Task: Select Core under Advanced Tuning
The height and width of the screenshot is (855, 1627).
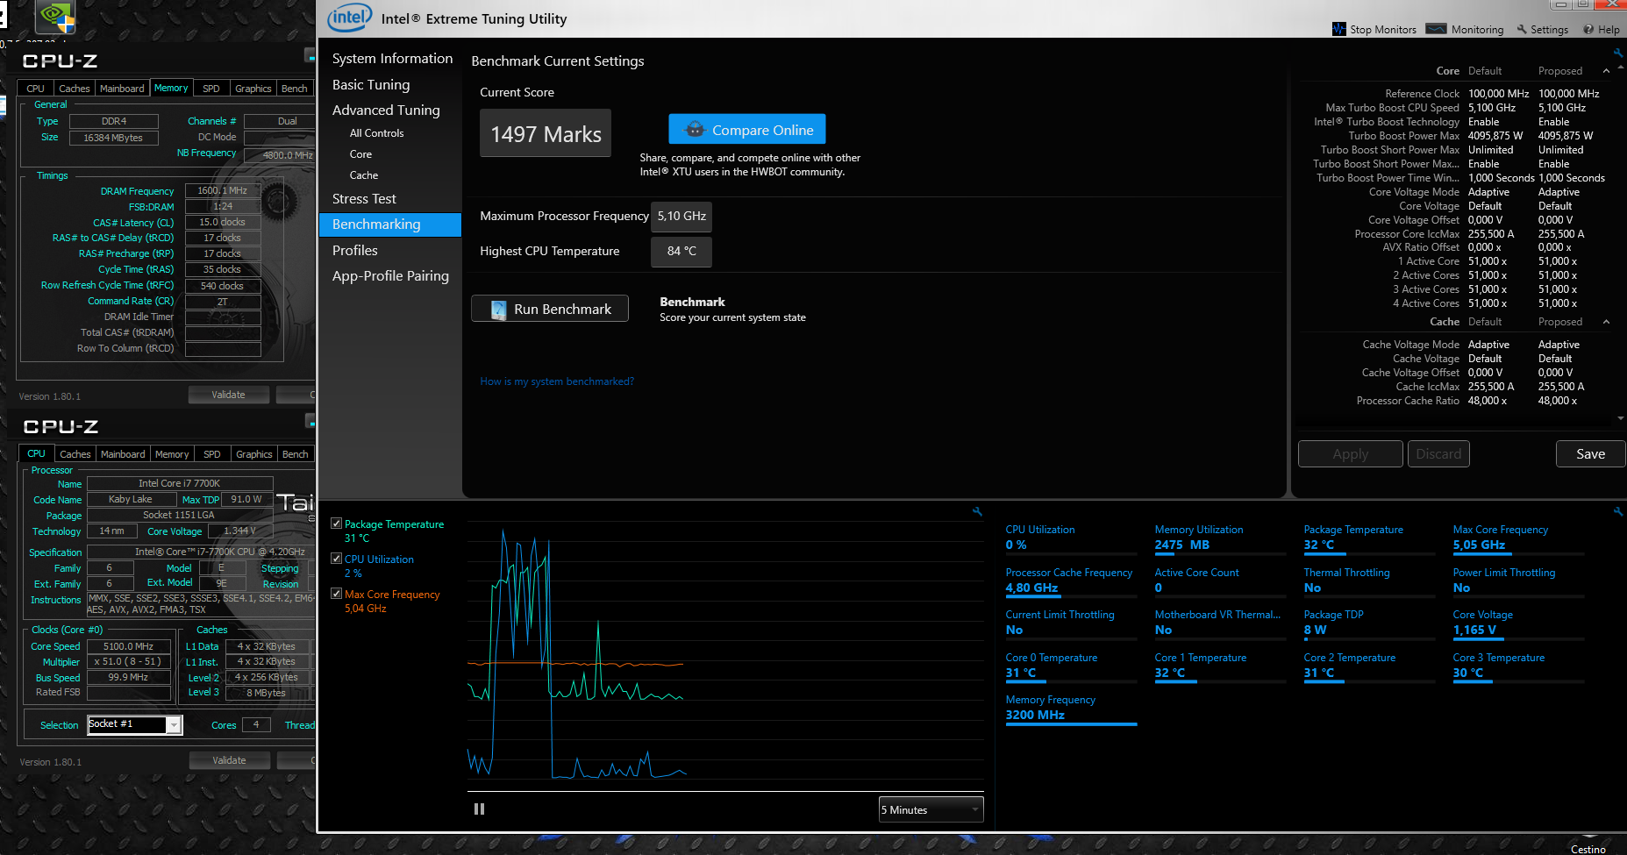Action: pos(360,154)
